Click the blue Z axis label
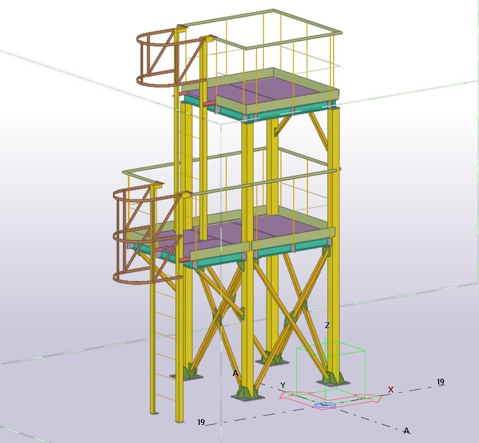 click(327, 325)
